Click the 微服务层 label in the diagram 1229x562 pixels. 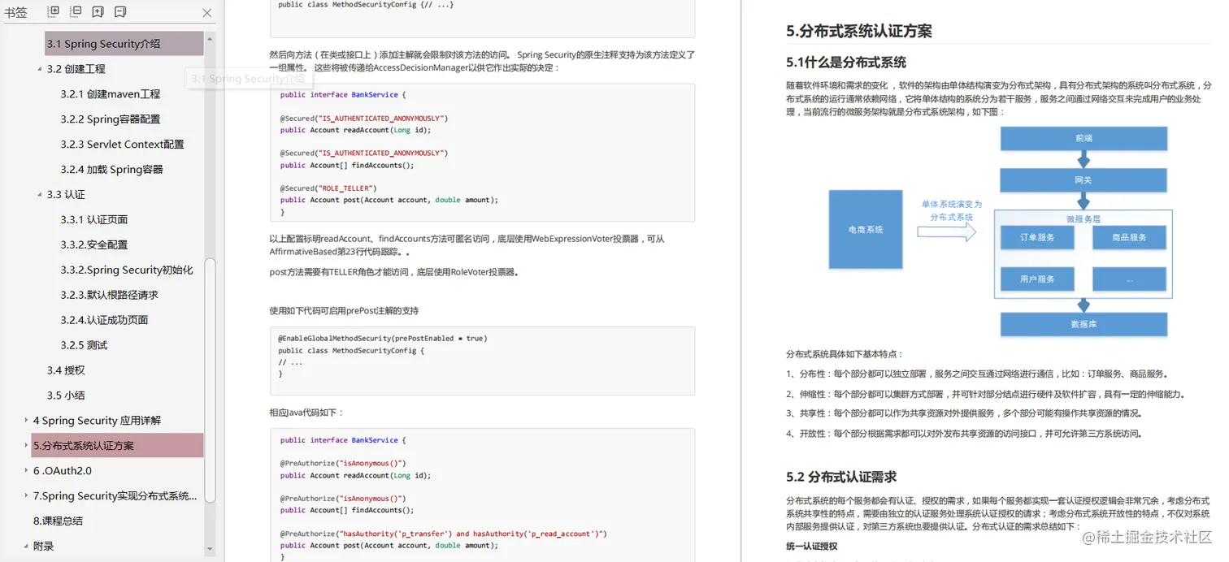[x=1084, y=219]
